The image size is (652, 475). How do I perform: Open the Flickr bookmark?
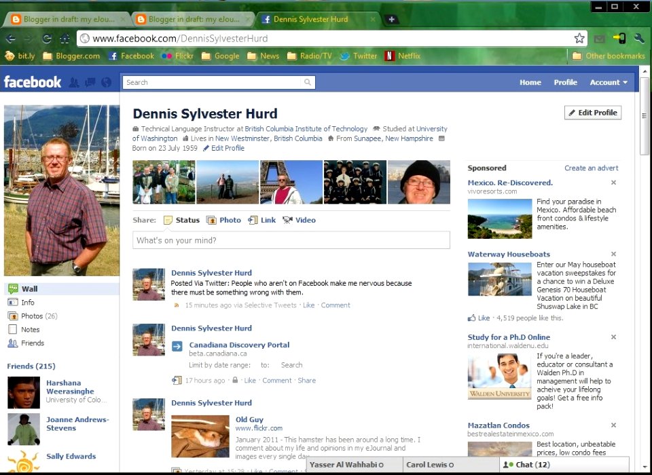point(177,56)
